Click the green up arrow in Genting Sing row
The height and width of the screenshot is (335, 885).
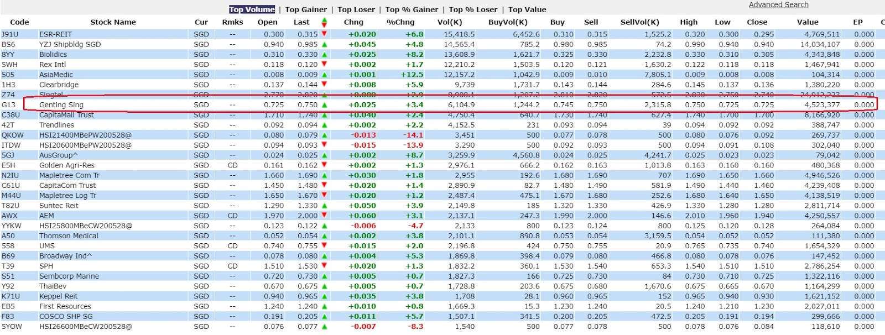pos(324,105)
